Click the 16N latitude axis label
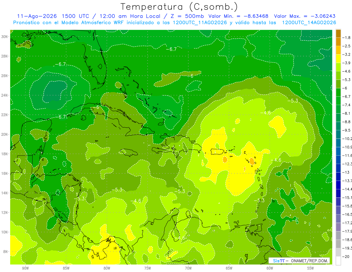This screenshot has height=272, width=352. (x=4, y=173)
